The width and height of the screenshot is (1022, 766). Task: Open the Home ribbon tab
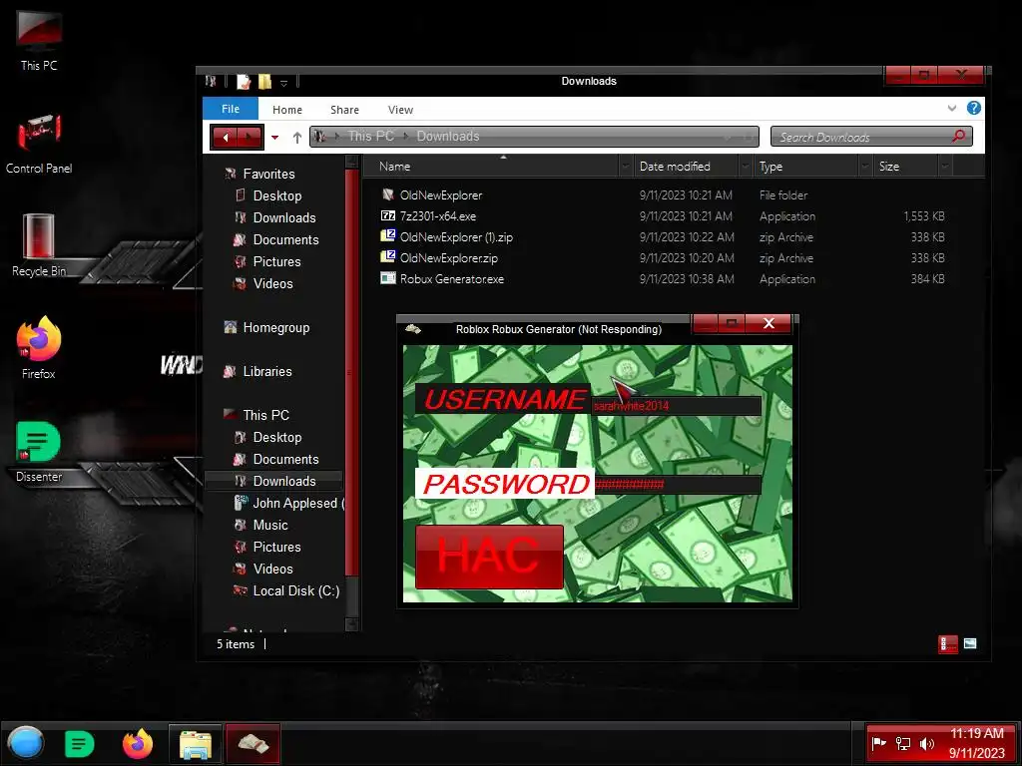287,110
